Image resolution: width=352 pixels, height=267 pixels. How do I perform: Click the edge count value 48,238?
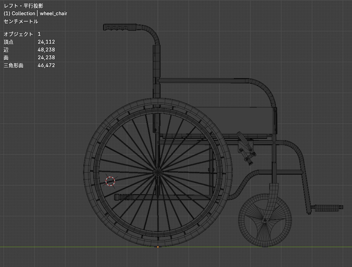(x=46, y=50)
